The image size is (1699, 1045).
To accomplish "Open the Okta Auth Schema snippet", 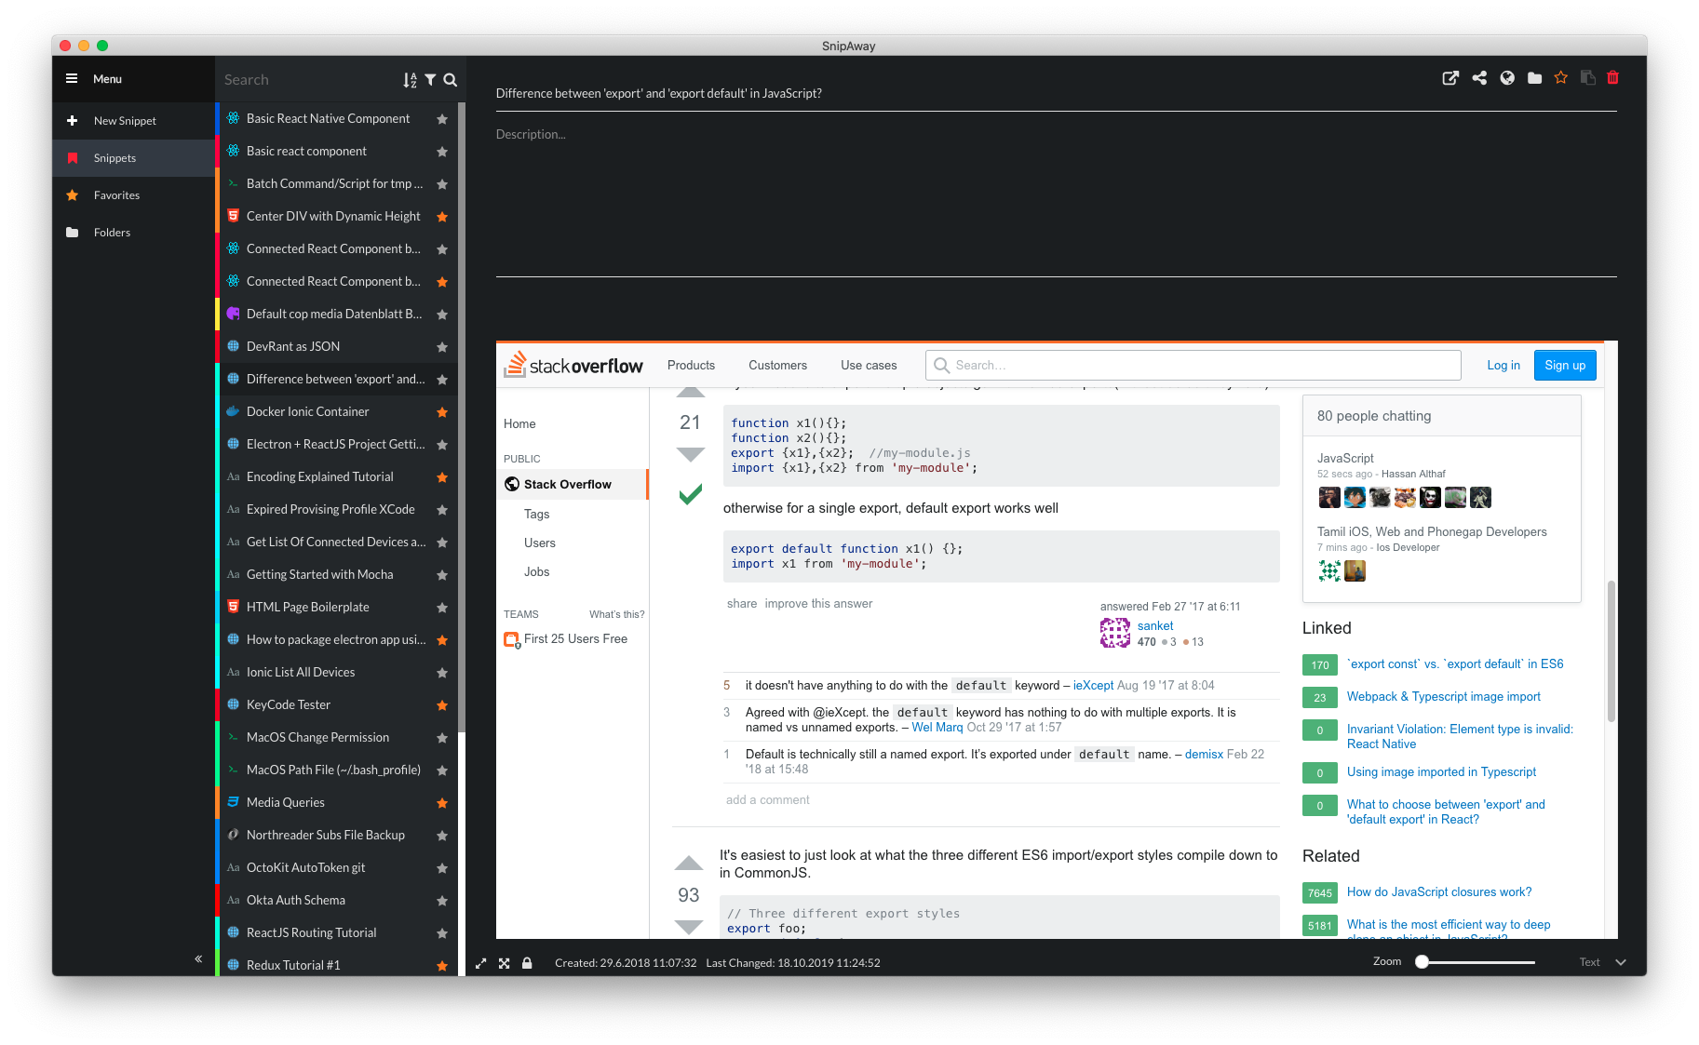I will (336, 900).
